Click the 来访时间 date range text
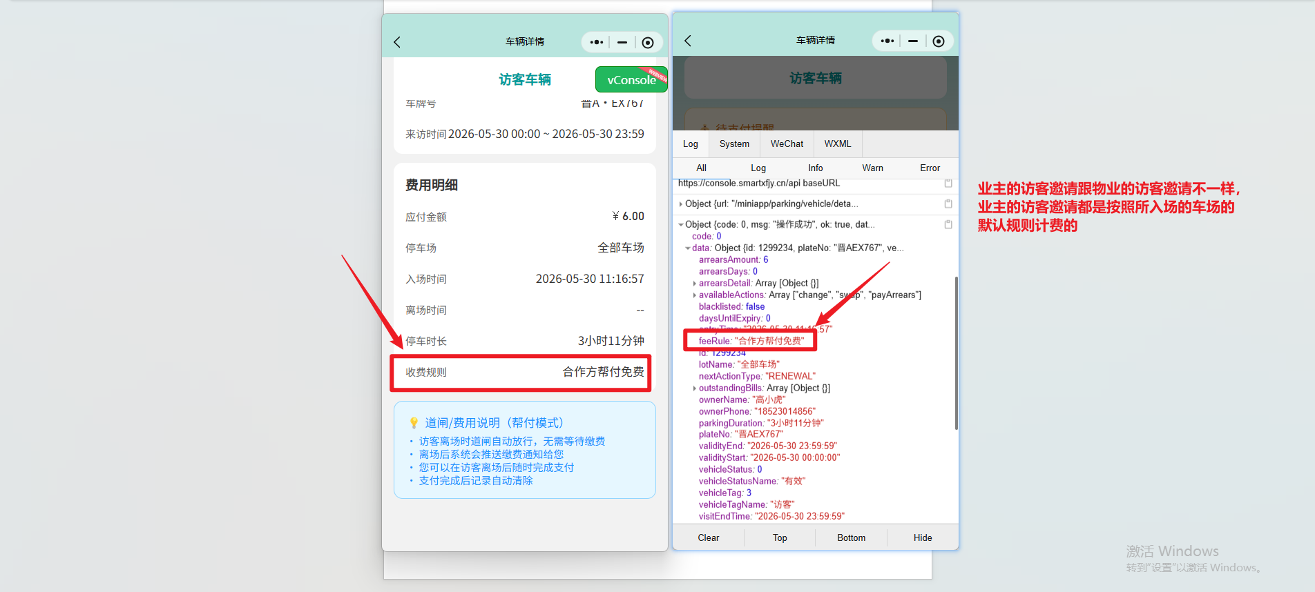The height and width of the screenshot is (592, 1315). pyautogui.click(x=546, y=134)
